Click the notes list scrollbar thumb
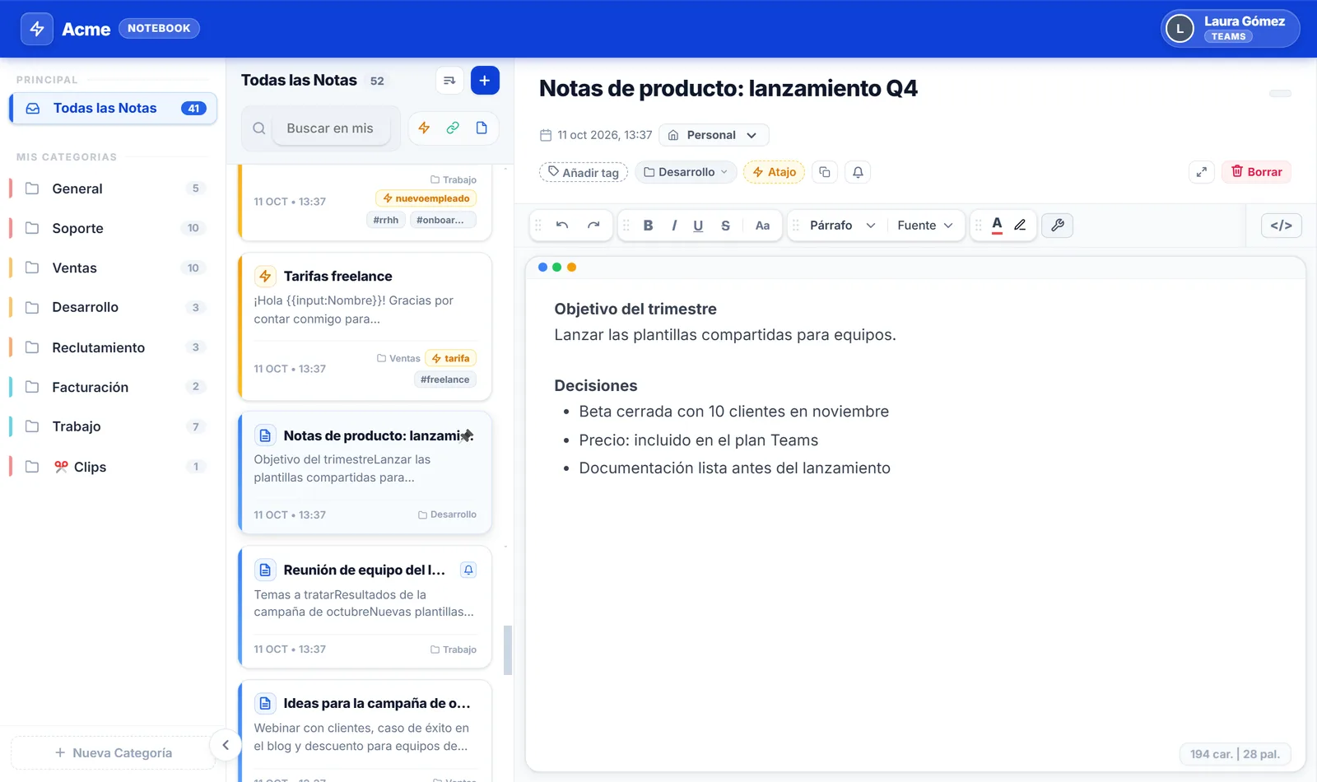The height and width of the screenshot is (782, 1317). (508, 650)
